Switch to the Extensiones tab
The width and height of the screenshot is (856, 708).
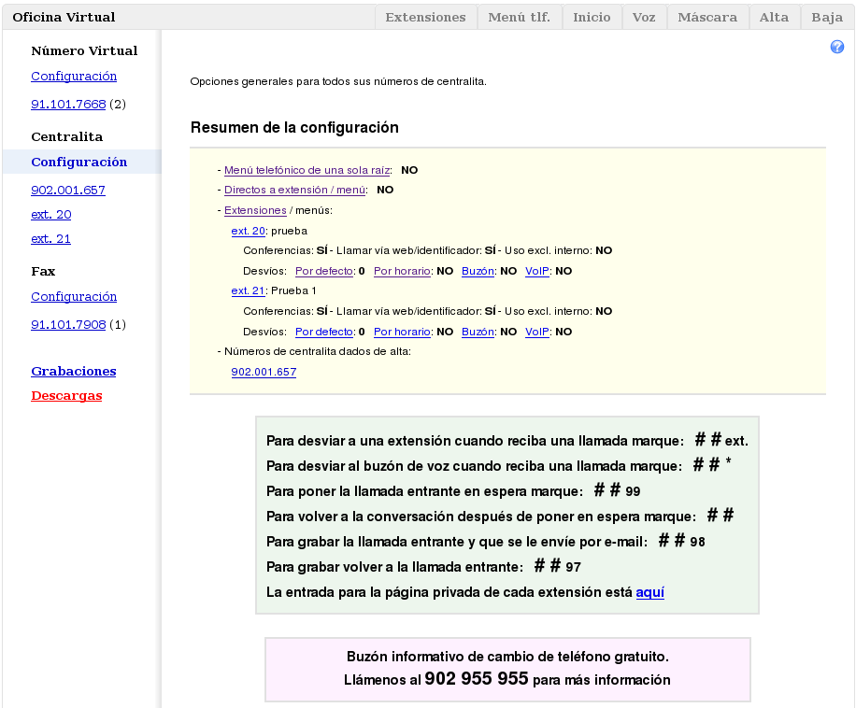pyautogui.click(x=425, y=17)
